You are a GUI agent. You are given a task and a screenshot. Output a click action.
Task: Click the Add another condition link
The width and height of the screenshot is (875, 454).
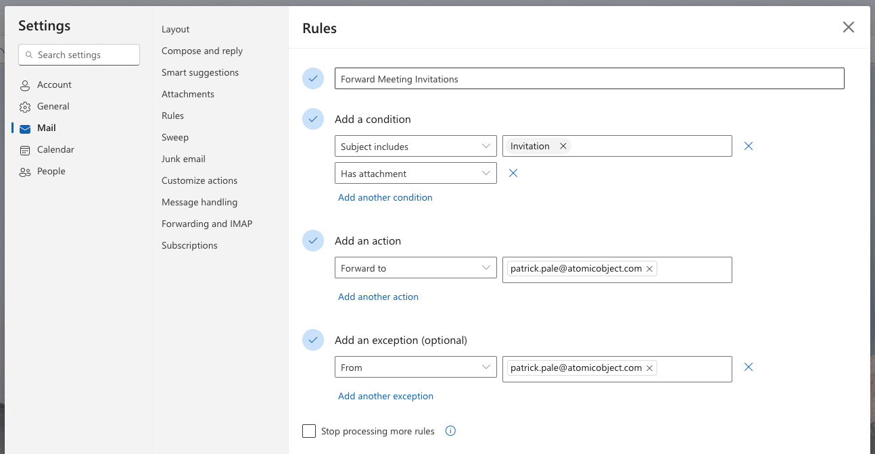pos(385,197)
